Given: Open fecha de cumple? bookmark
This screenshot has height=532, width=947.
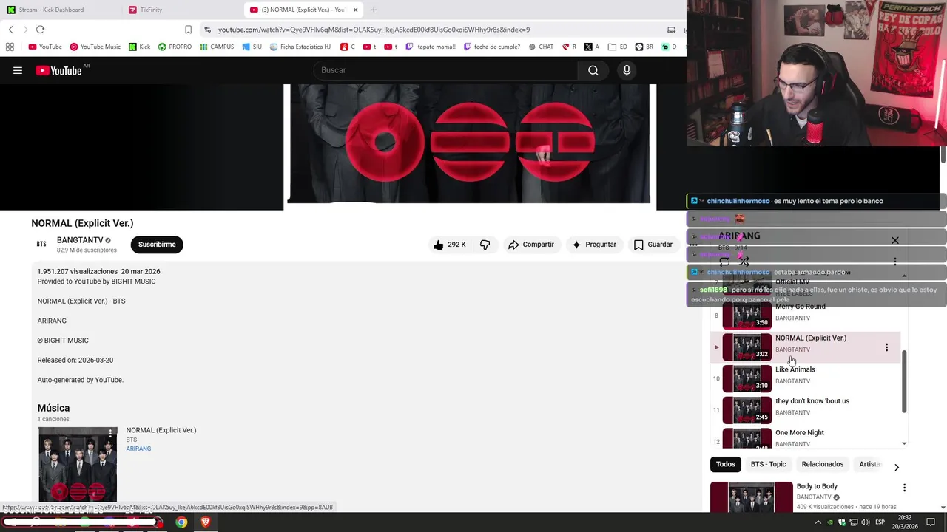Looking at the screenshot, I should pyautogui.click(x=491, y=47).
